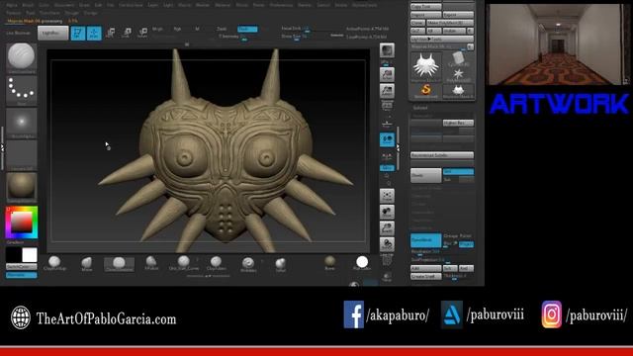
Task: Click the Zoom canvas icon in right shelf
Action: (387, 91)
